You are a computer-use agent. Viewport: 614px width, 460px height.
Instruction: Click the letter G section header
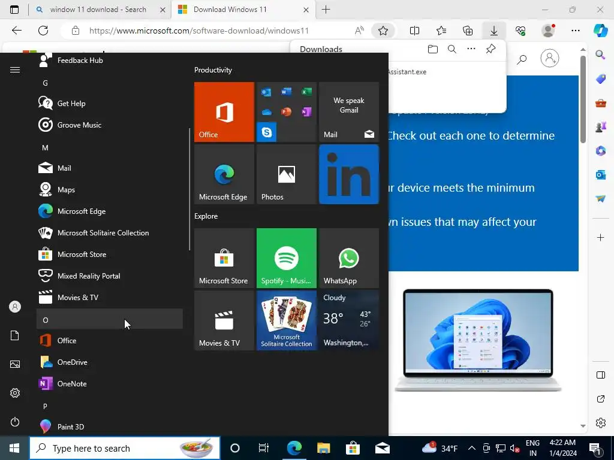(110, 83)
